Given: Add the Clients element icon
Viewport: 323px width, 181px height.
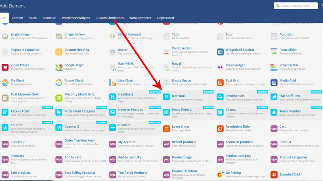Looking at the screenshot, I should pyautogui.click(x=220, y=112).
